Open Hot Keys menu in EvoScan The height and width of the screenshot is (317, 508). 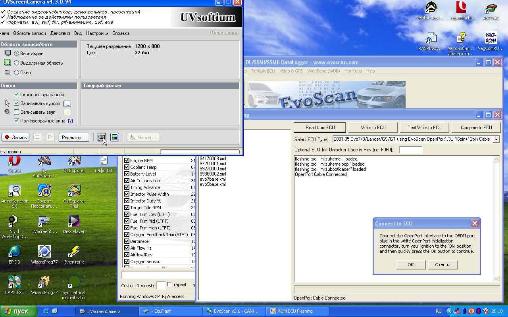pos(353,71)
